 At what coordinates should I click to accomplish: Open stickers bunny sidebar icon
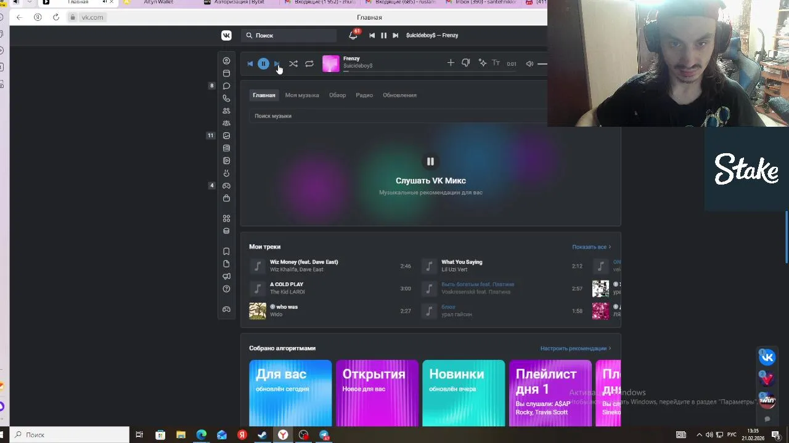pos(226,173)
